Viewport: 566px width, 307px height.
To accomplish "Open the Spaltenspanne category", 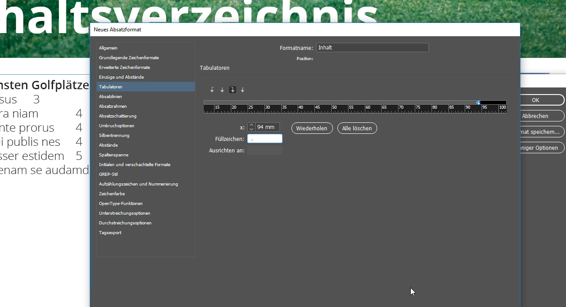I will pos(145,155).
